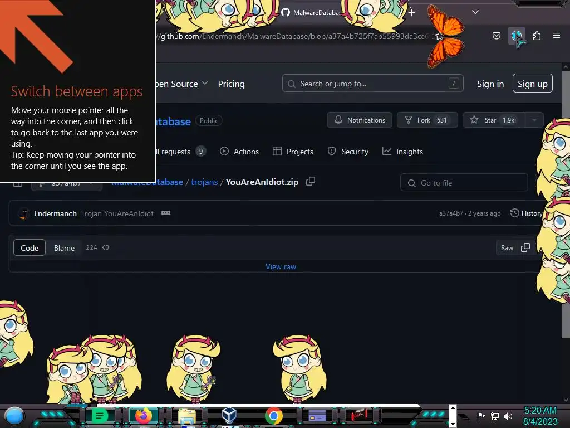Click Sign in link

tap(490, 84)
